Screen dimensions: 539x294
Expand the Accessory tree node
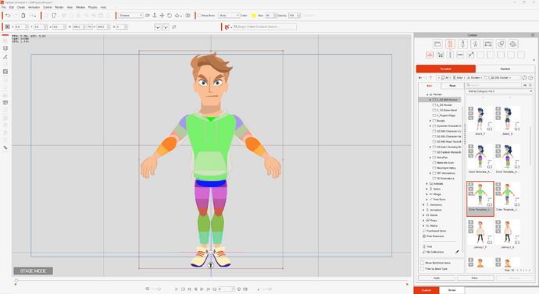(x=423, y=205)
